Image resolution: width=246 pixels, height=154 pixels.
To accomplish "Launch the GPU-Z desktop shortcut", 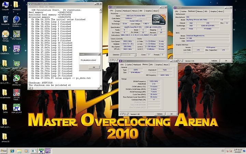I will [x=17, y=63].
